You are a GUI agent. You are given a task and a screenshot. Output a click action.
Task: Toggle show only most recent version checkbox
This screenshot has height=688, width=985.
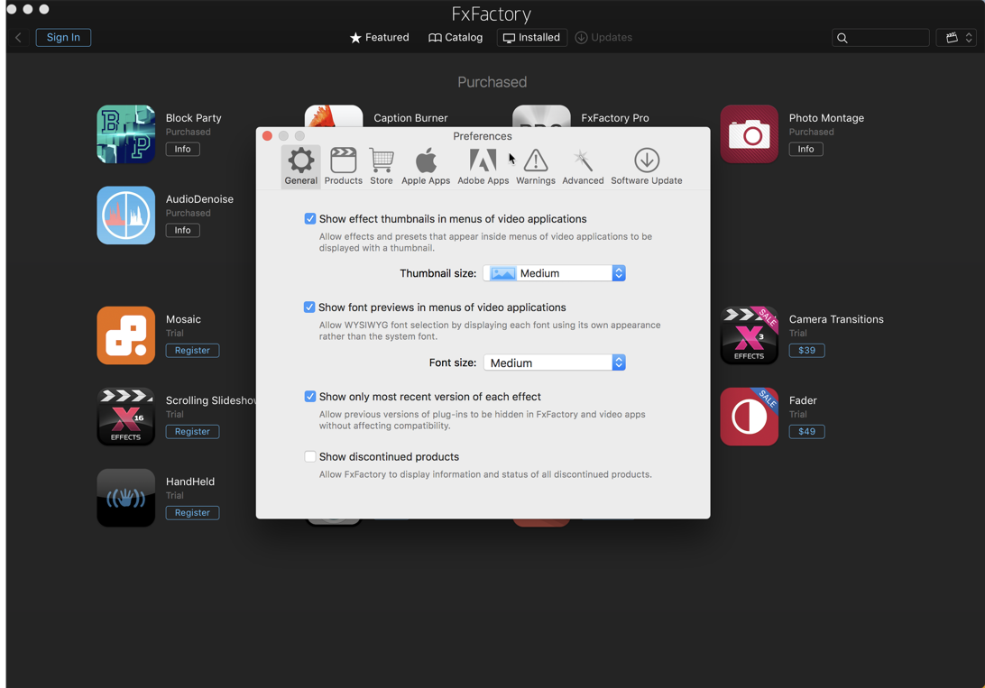coord(309,397)
